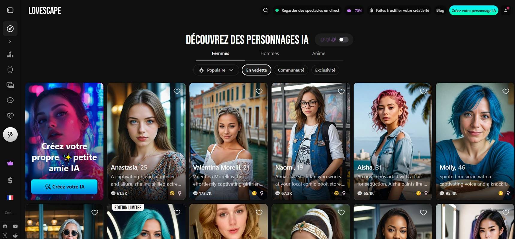Open the Populaire sort dropdown
The image size is (515, 239).
pos(216,70)
